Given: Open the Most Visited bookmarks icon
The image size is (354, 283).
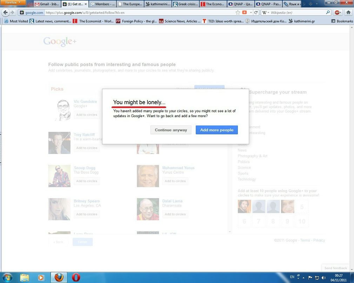Looking at the screenshot, I should click(x=6, y=21).
